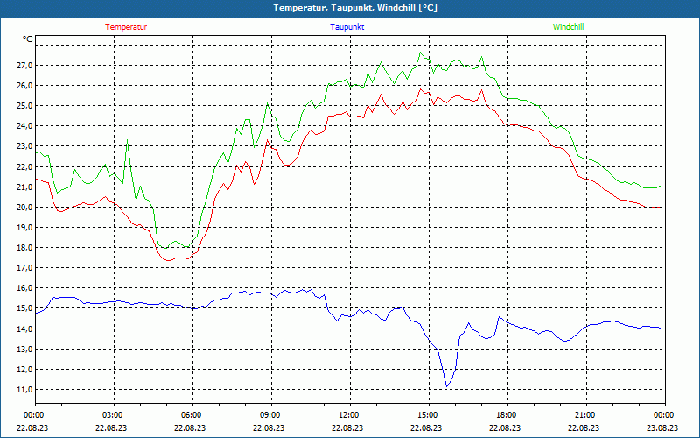Screen dimensions: 700x438
Task: Select the 18,0 y-axis value
Action: (x=25, y=248)
